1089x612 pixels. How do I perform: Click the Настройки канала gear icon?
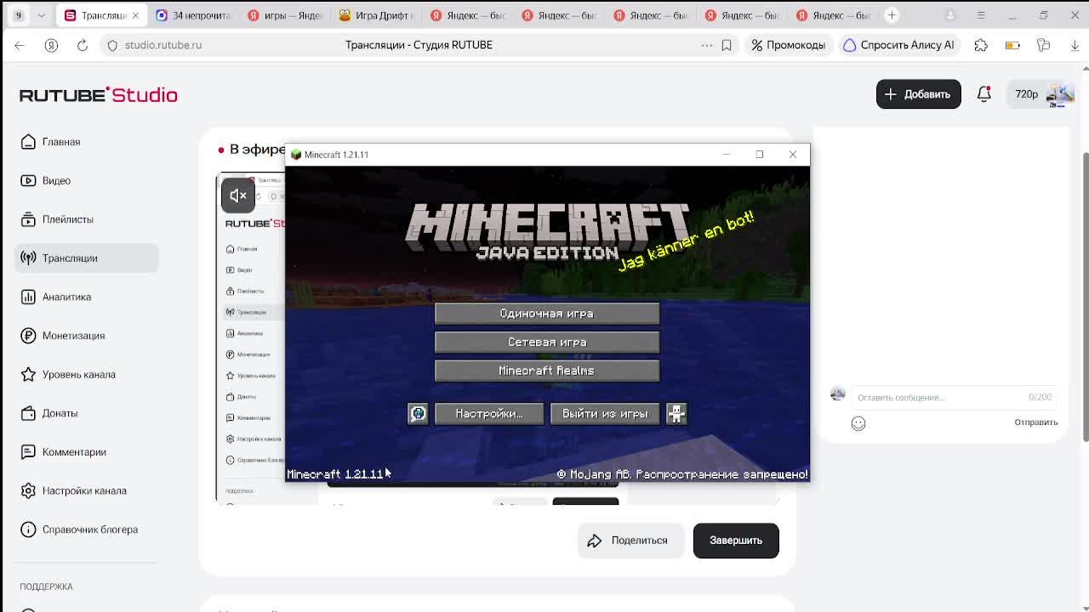(28, 490)
